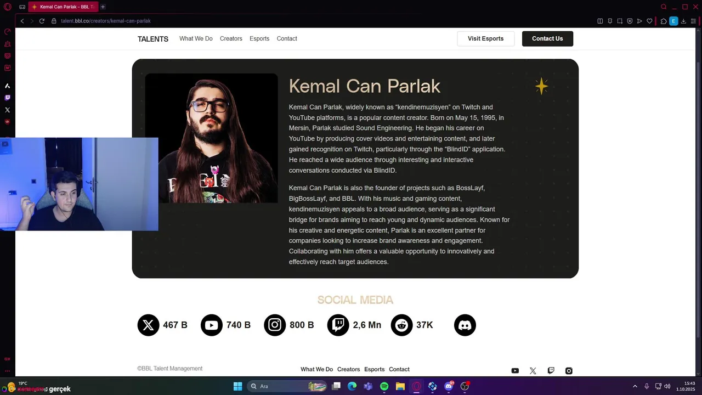702x395 pixels.
Task: Go back to the previous page
Action: [22, 21]
